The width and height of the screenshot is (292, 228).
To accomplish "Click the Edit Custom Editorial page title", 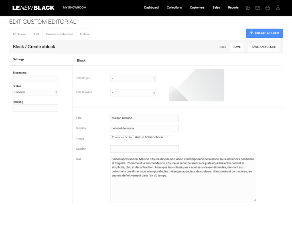I will tap(43, 22).
